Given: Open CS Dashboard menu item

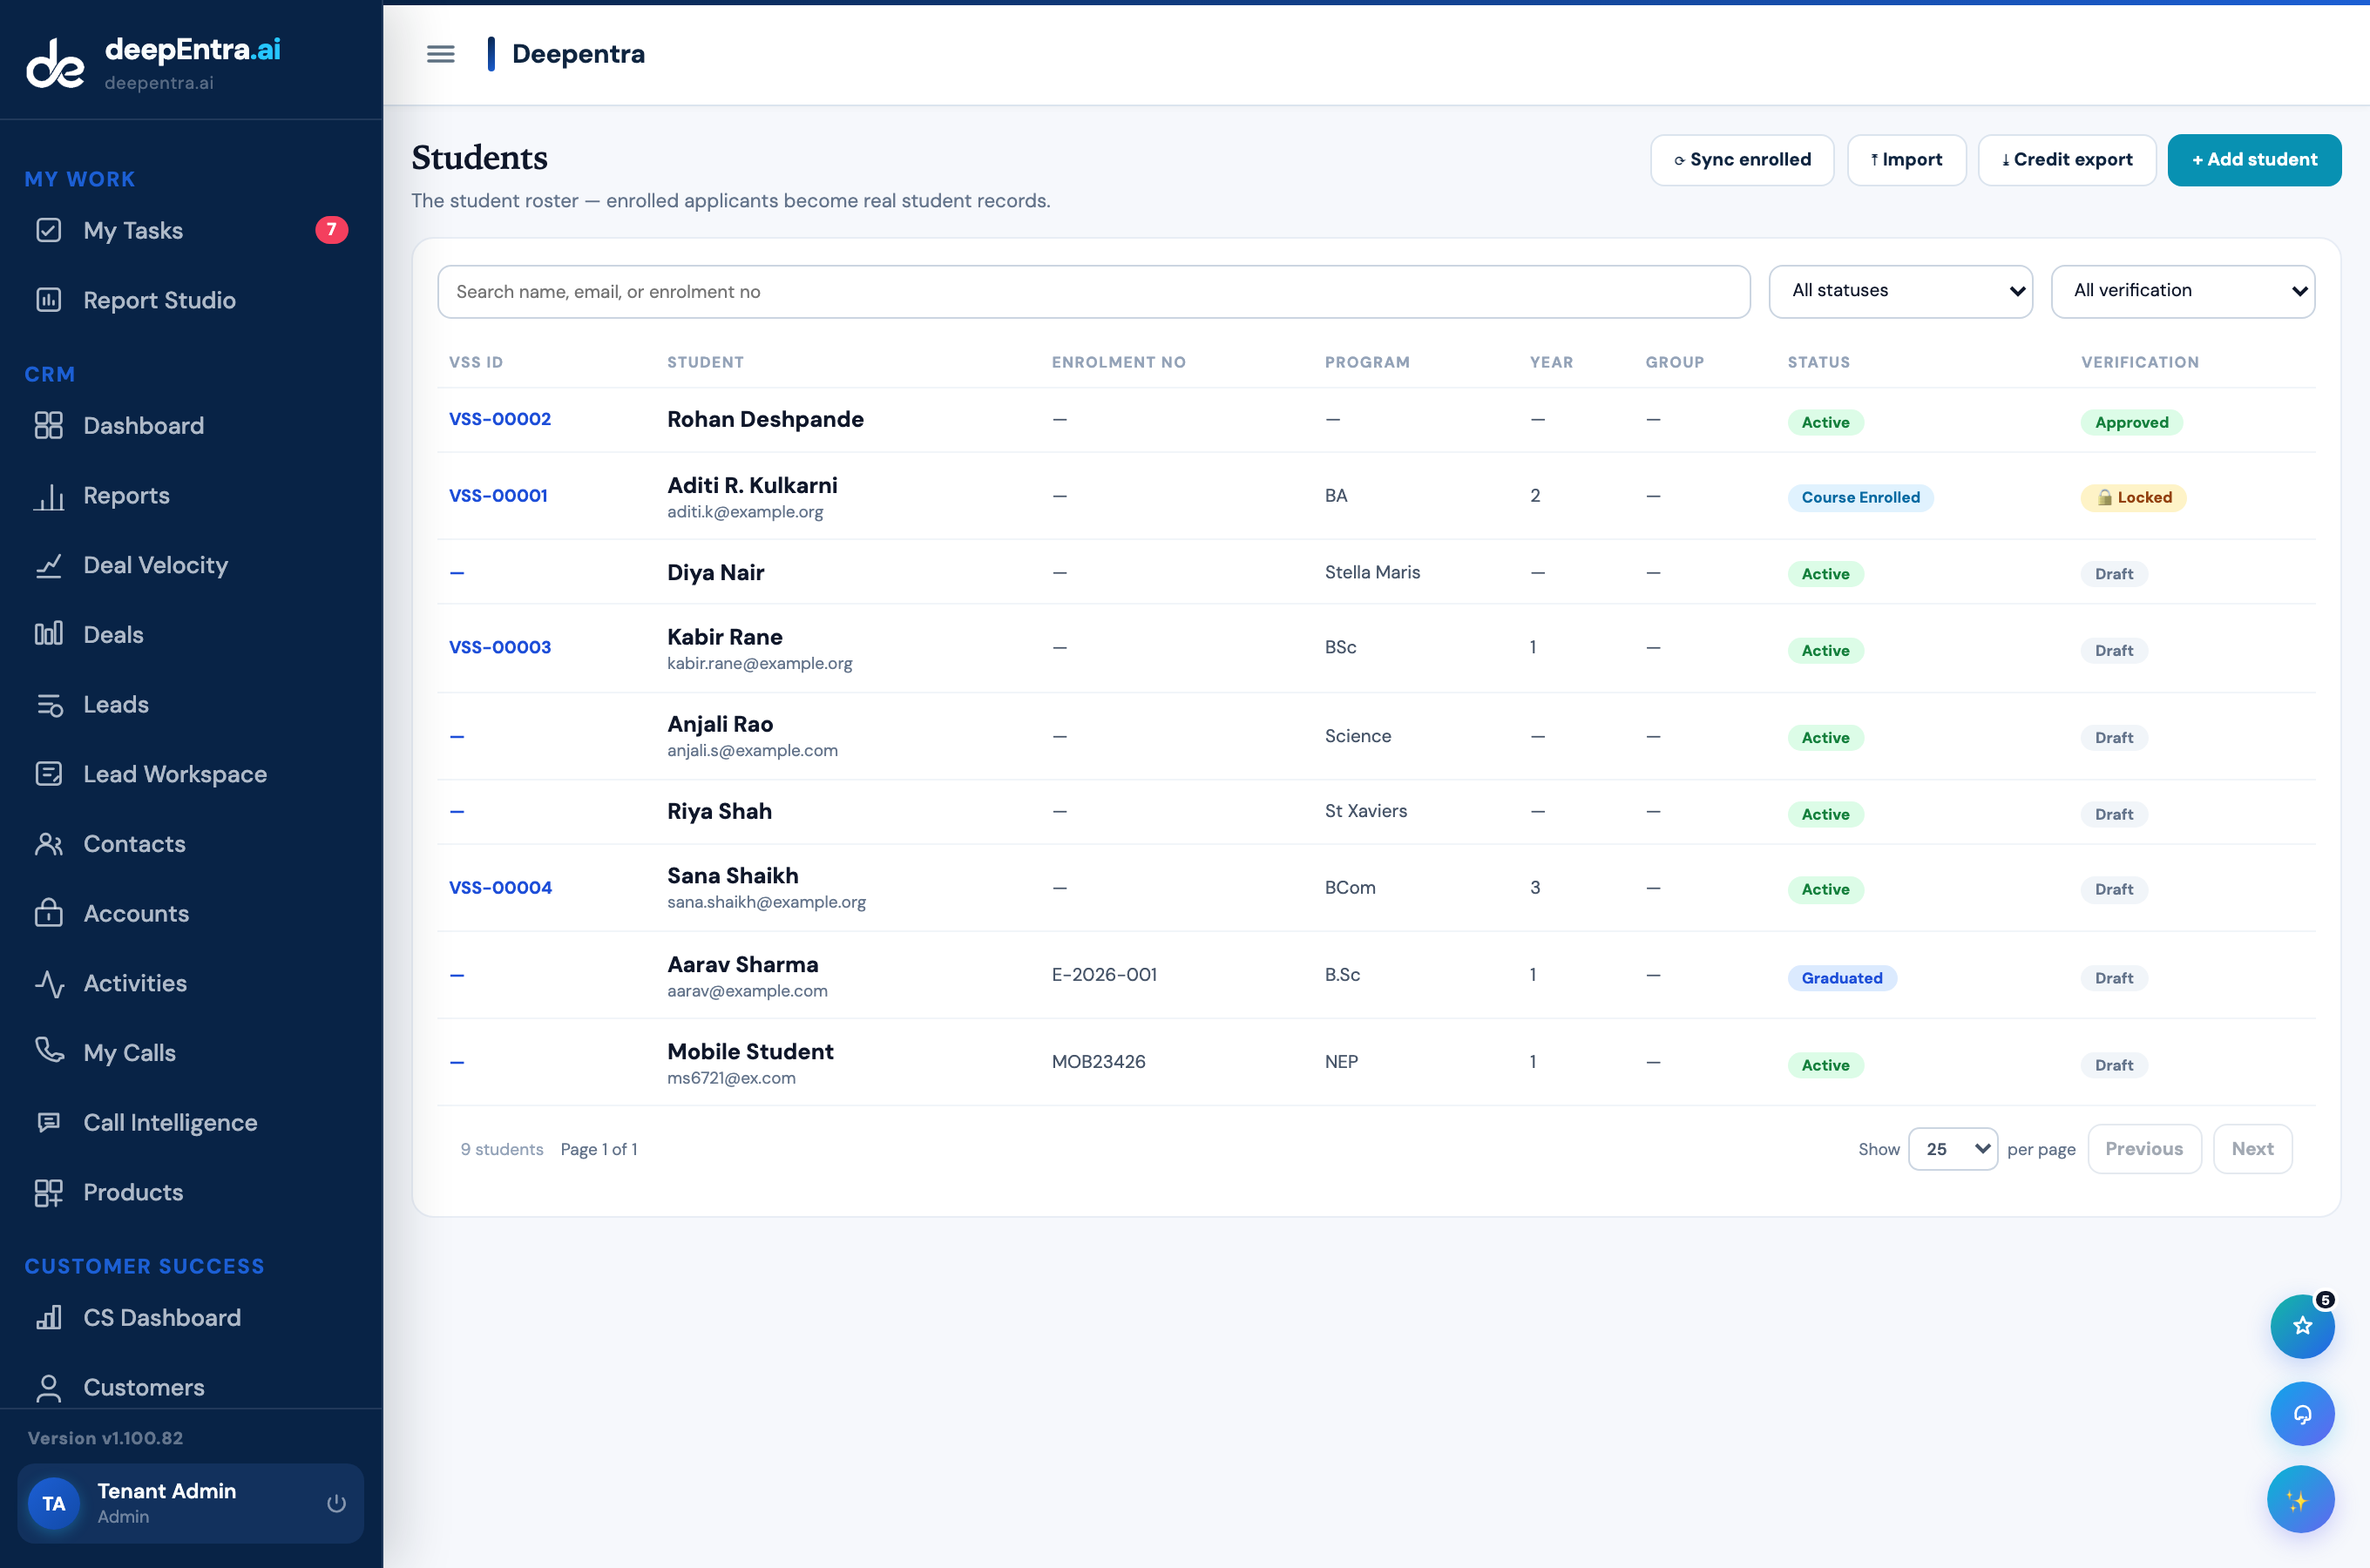Looking at the screenshot, I should tap(161, 1318).
